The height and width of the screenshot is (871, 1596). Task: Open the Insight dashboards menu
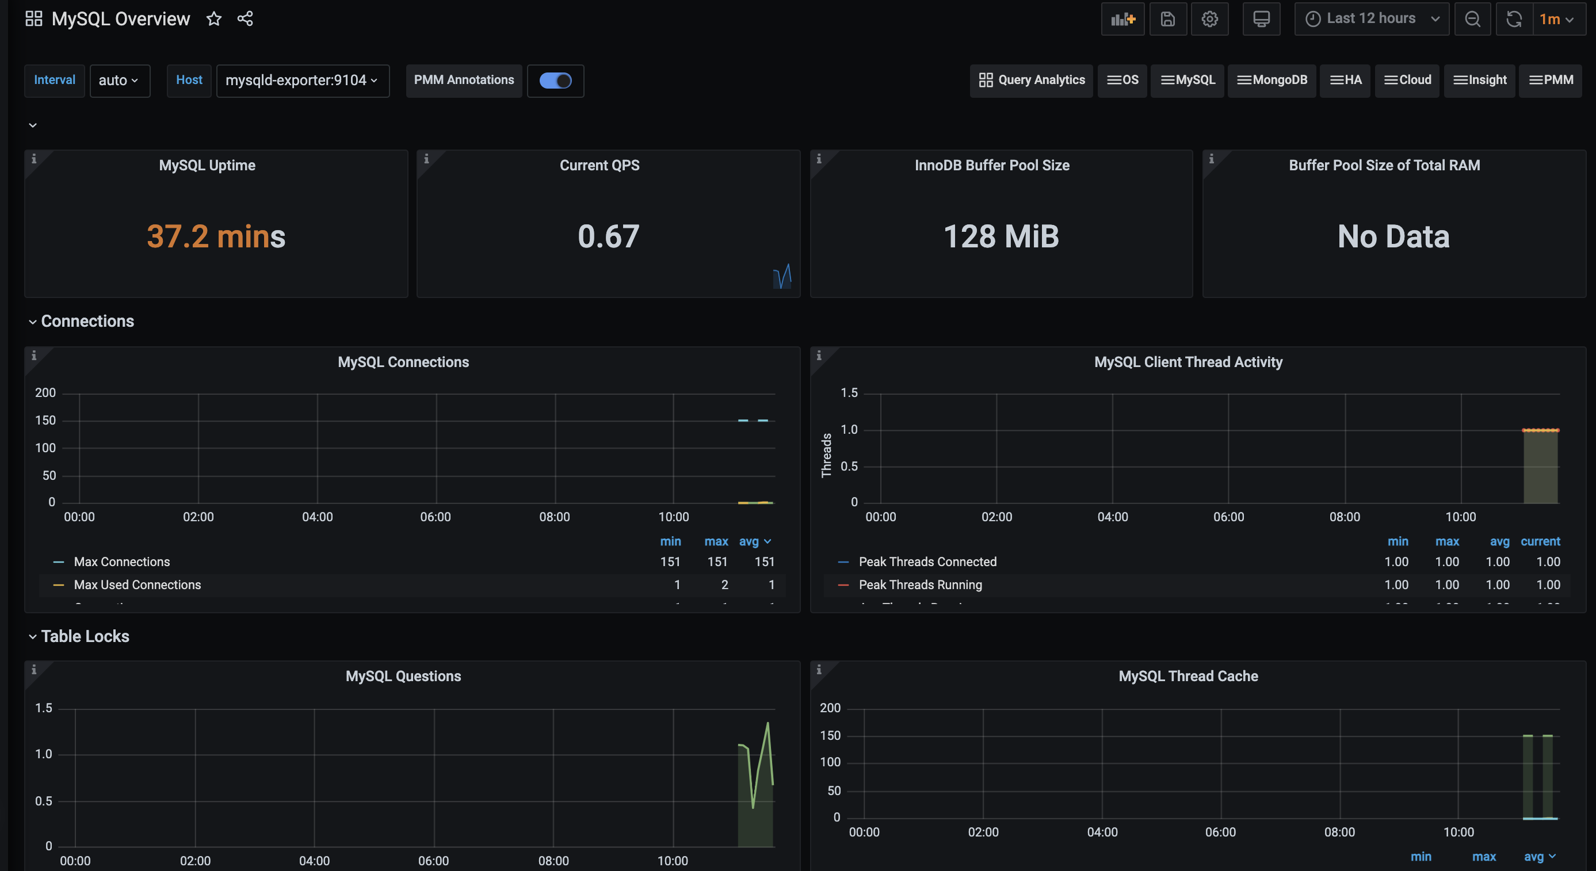[x=1480, y=81]
